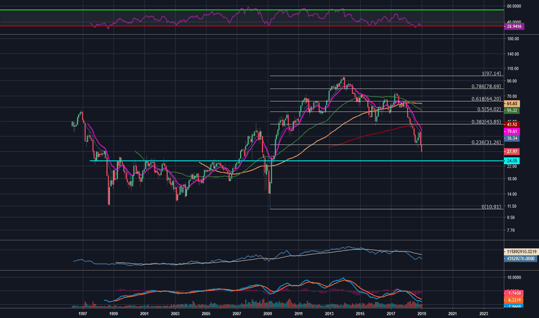Click the green moving average tag 55.32
This screenshot has height=318, width=539.
click(512, 110)
